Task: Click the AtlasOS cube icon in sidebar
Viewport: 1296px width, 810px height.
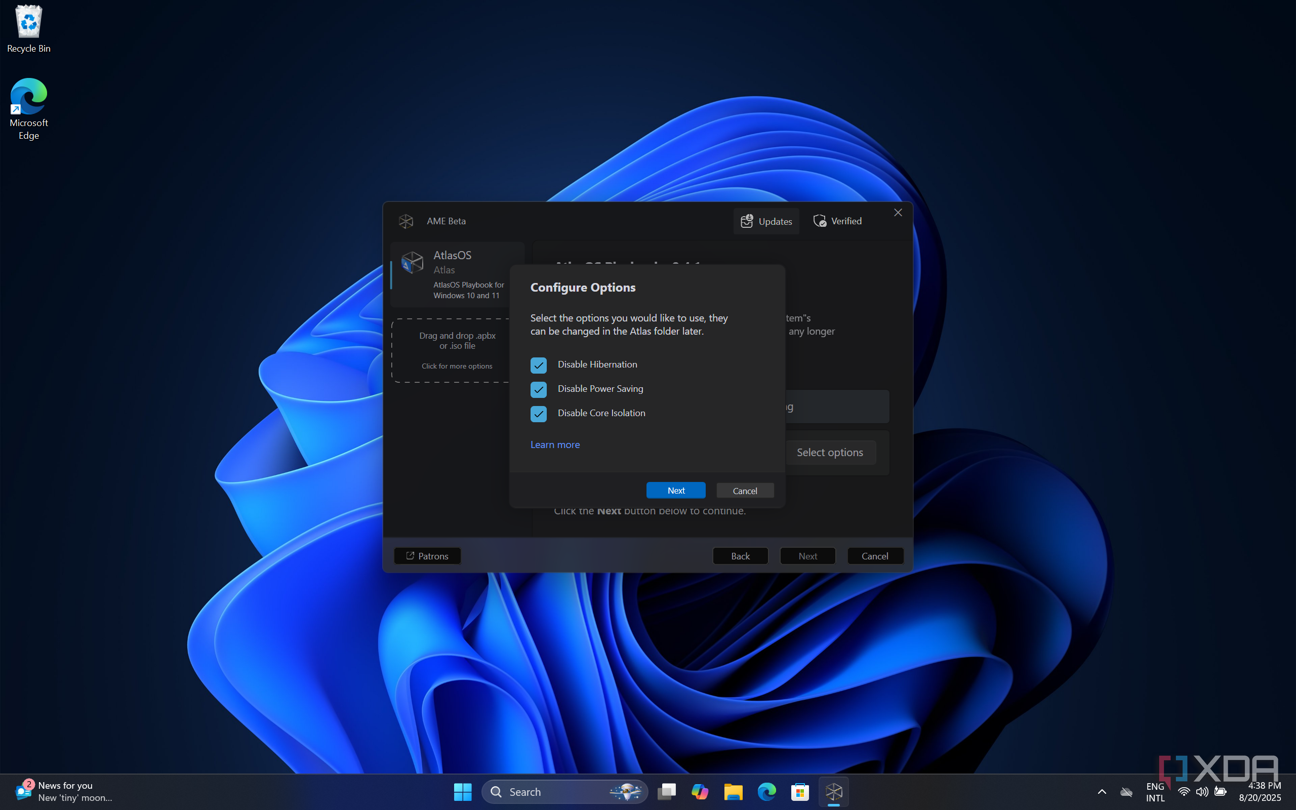Action: (x=413, y=262)
